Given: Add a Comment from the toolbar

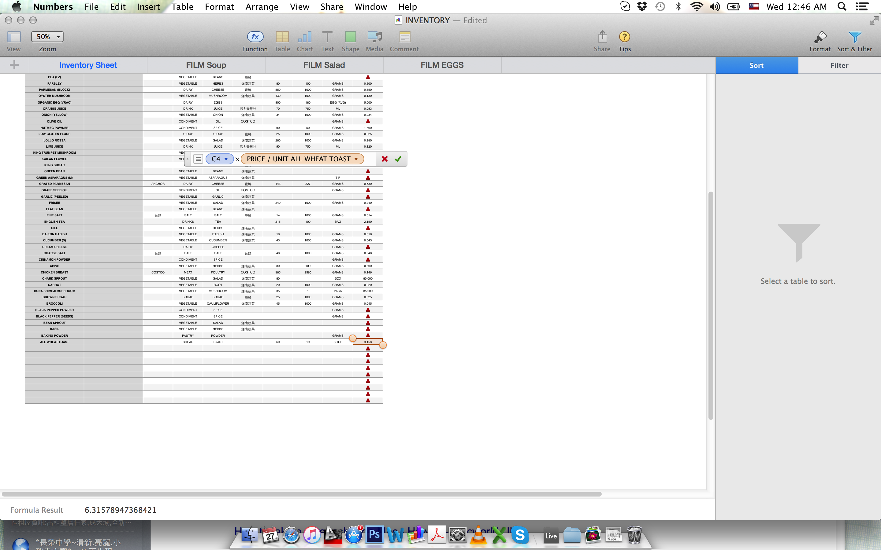Looking at the screenshot, I should [404, 37].
